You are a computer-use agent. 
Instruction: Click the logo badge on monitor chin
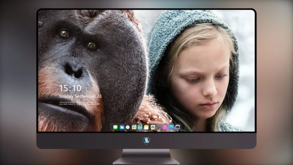tap(146, 141)
